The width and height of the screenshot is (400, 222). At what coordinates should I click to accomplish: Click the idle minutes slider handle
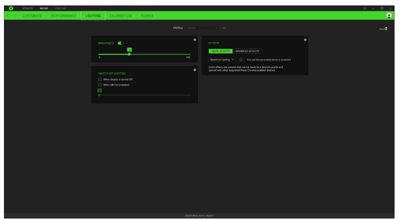[99, 95]
